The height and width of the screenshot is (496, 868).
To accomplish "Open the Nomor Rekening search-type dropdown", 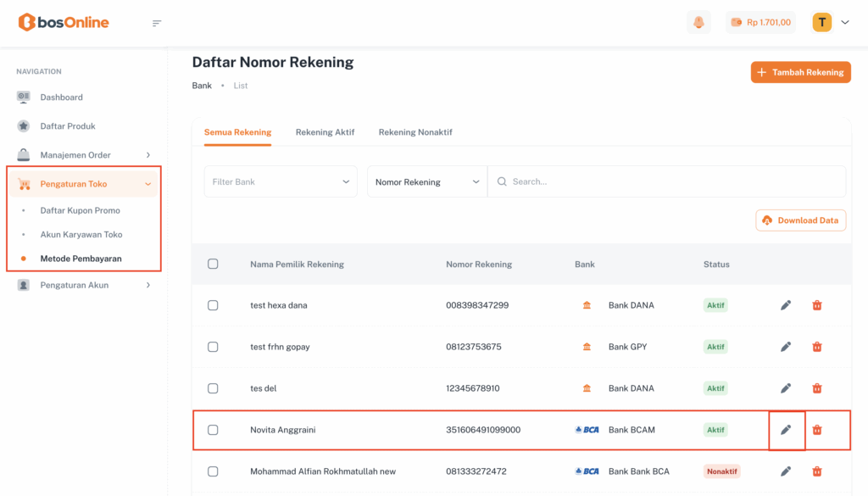I will 426,181.
